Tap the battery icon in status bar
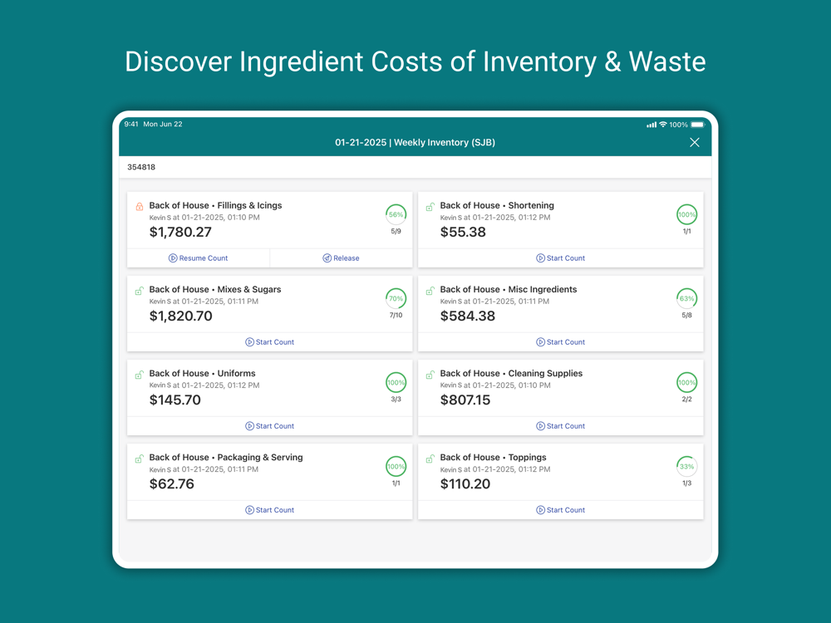831x623 pixels. [698, 125]
